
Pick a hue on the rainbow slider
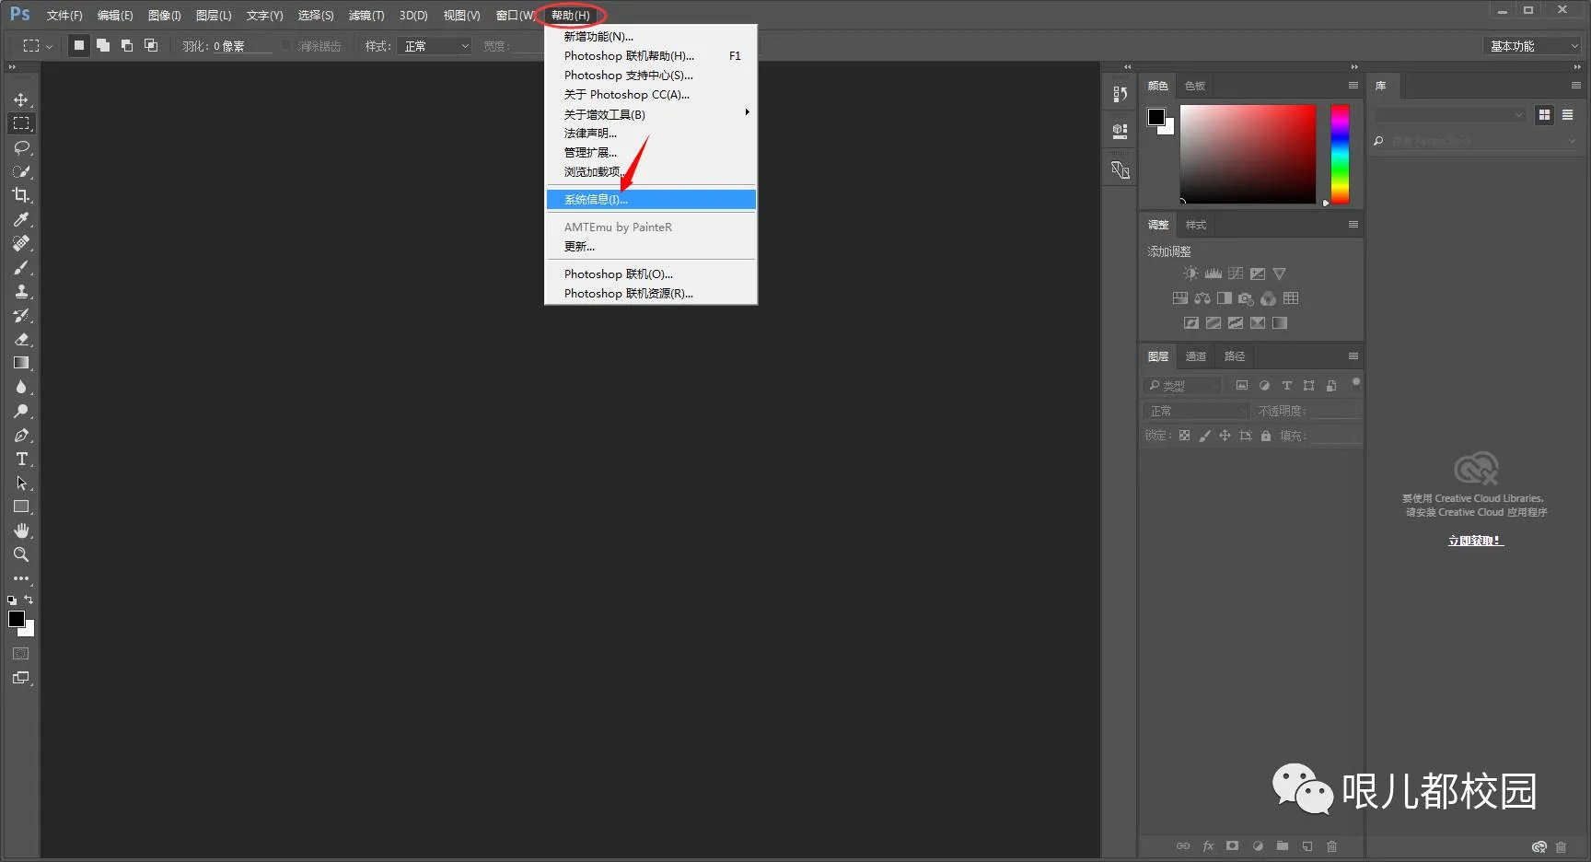pyautogui.click(x=1340, y=154)
